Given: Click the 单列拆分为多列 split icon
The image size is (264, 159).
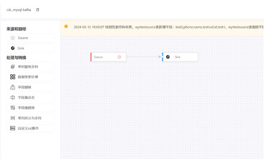Looking at the screenshot, I should (x=13, y=118).
